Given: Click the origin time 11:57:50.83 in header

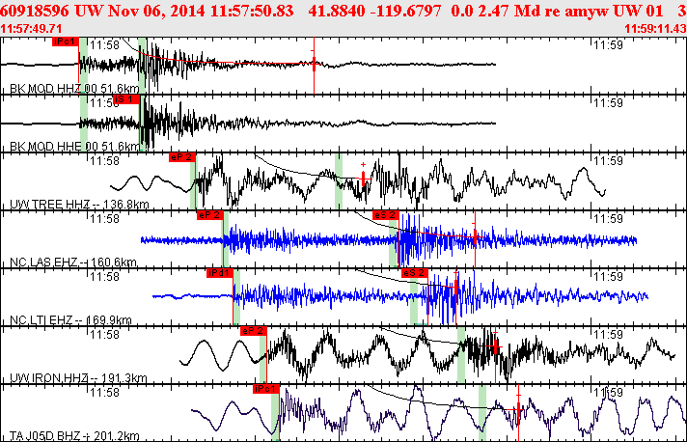Looking at the screenshot, I should [x=252, y=11].
